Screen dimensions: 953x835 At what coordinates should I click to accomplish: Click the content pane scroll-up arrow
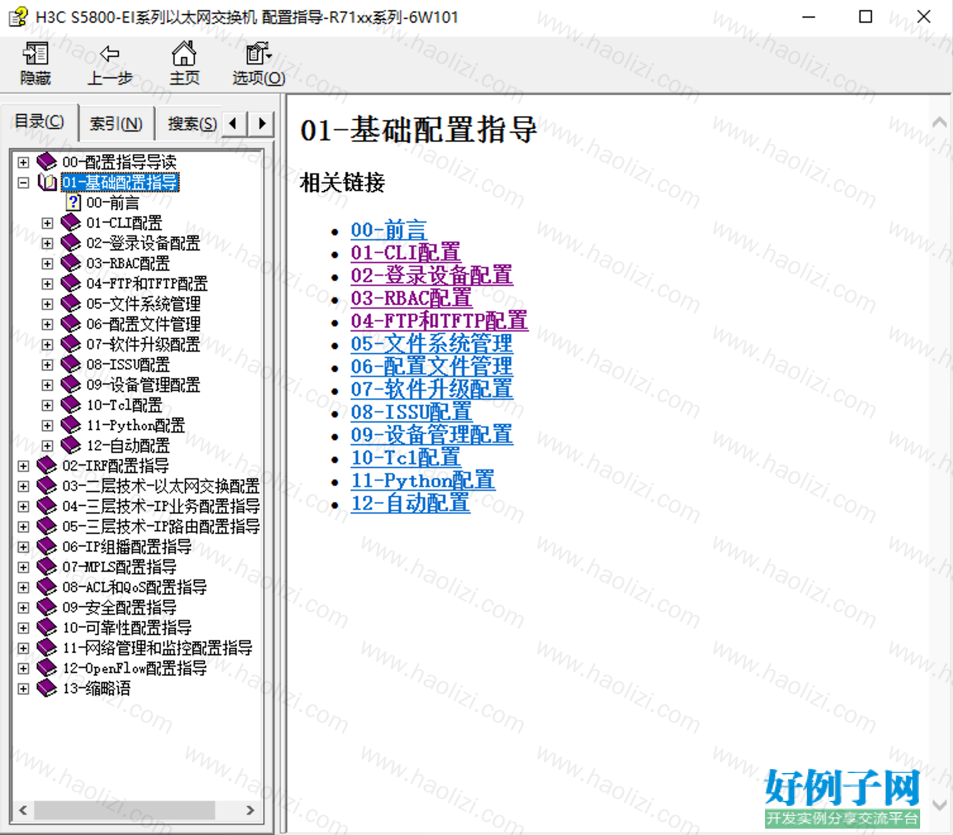coord(940,122)
